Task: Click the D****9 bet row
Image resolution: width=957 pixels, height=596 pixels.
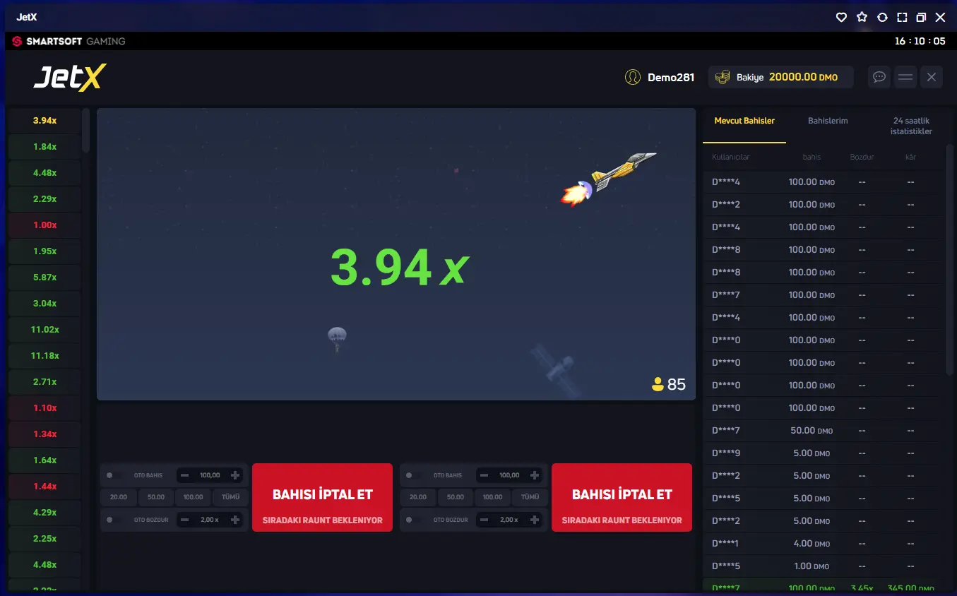Action: [x=824, y=453]
